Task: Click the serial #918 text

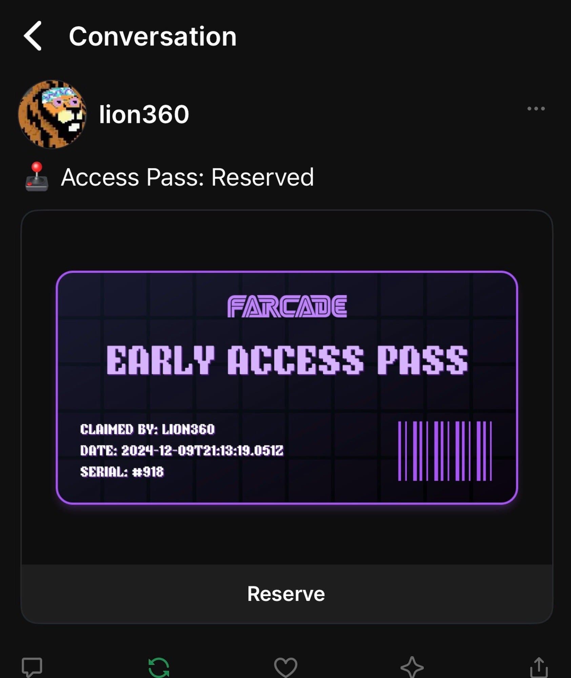Action: [122, 472]
